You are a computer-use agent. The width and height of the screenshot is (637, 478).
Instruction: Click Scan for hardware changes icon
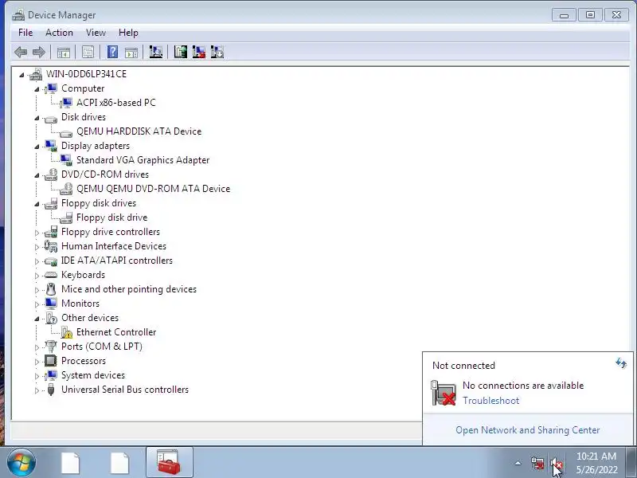155,52
